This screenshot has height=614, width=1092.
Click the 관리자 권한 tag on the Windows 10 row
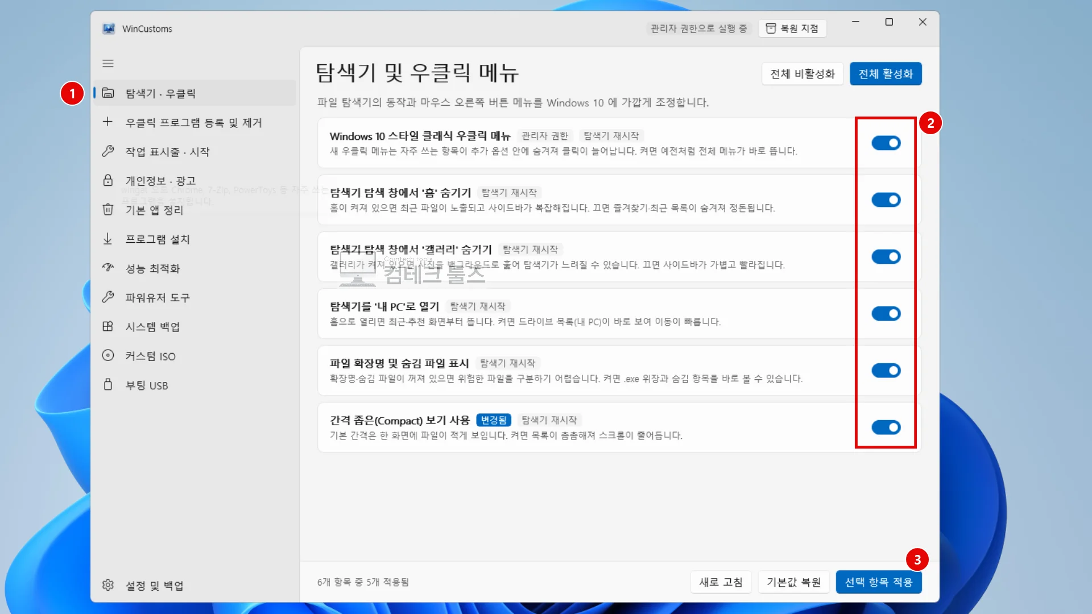pos(545,136)
